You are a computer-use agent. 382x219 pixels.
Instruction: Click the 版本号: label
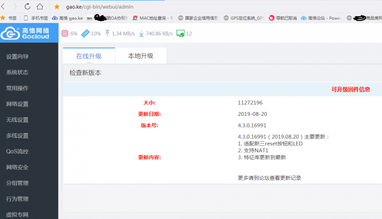[149, 125]
